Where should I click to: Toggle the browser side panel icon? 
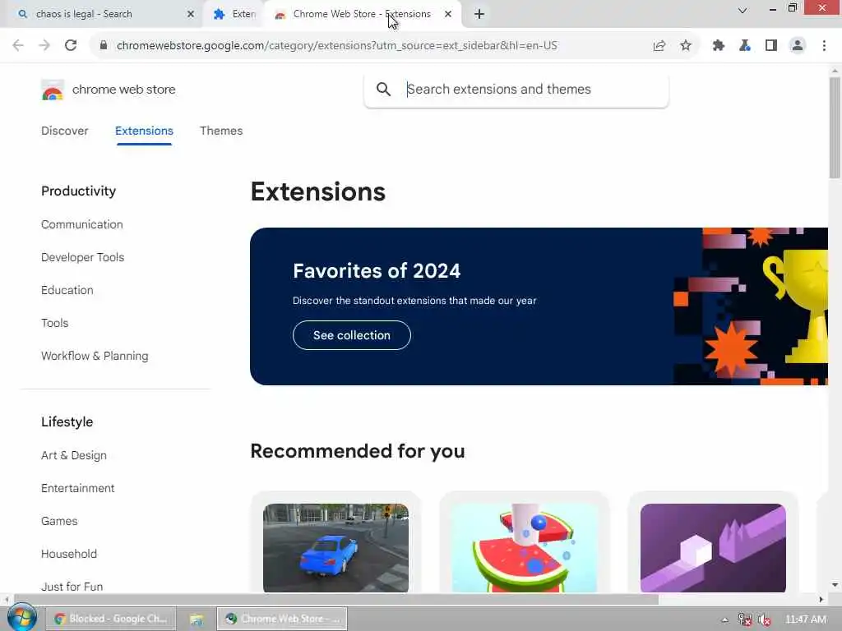(771, 46)
